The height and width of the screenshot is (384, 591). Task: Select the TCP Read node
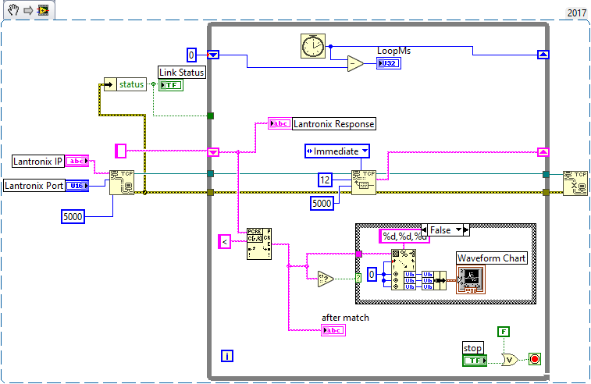[x=364, y=181]
